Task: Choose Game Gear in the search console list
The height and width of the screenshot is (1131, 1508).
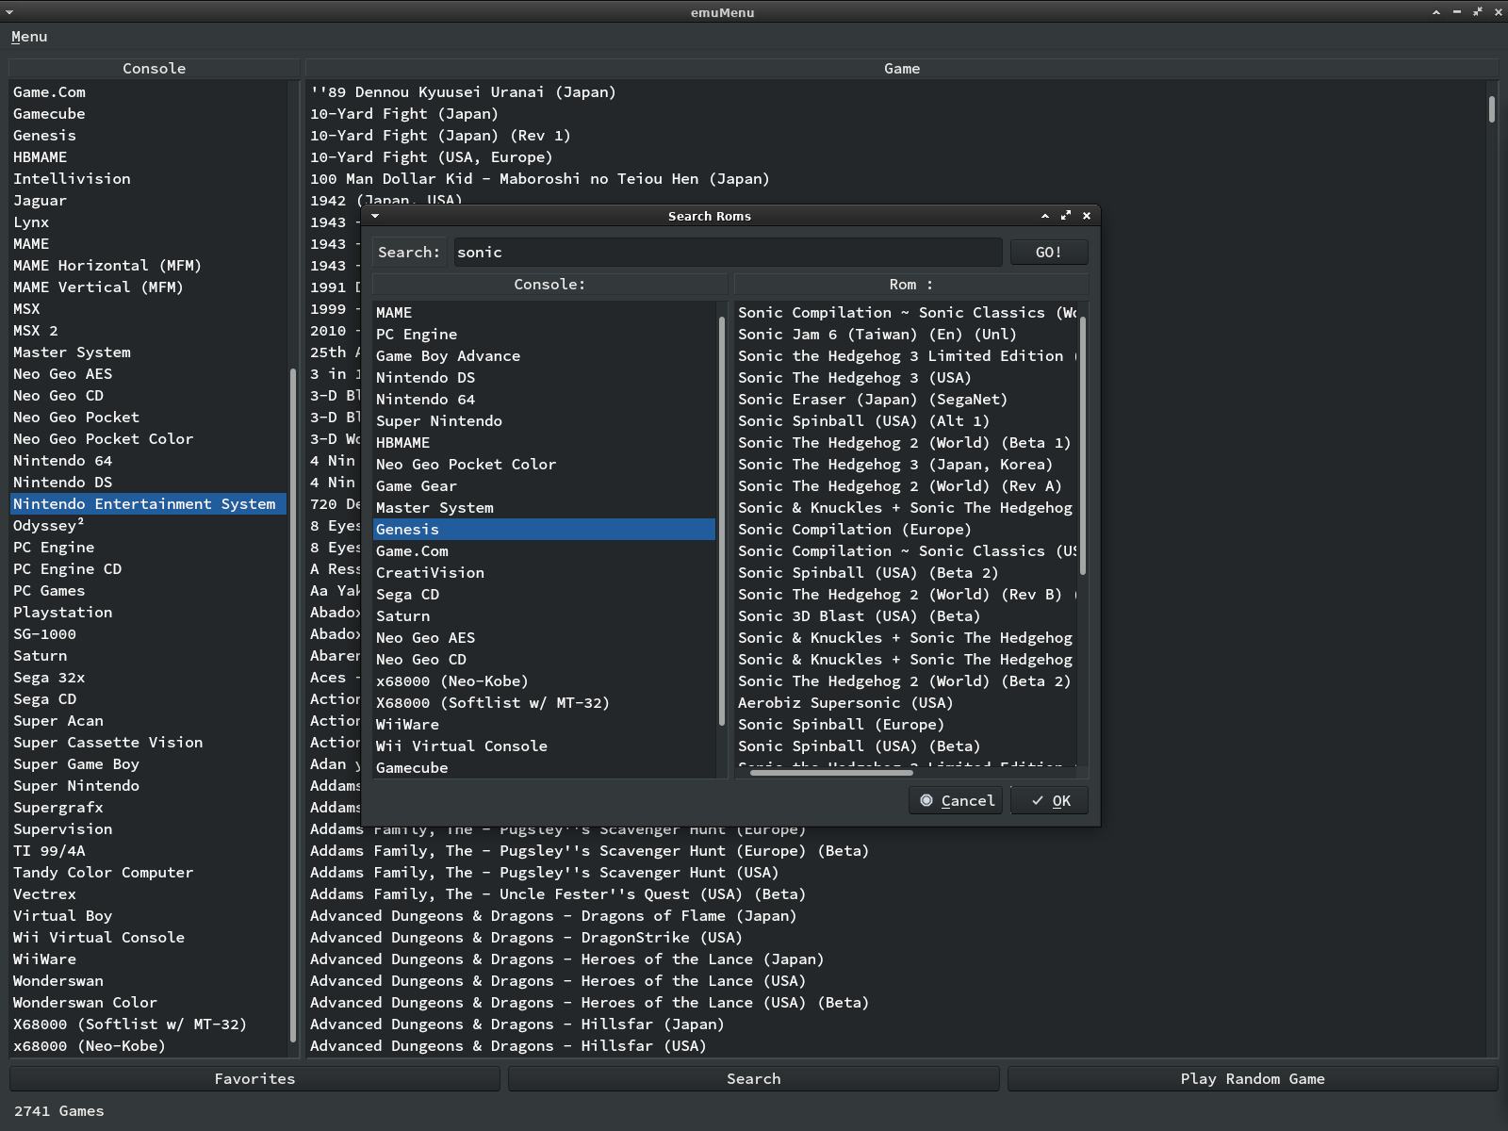Action: tap(544, 486)
